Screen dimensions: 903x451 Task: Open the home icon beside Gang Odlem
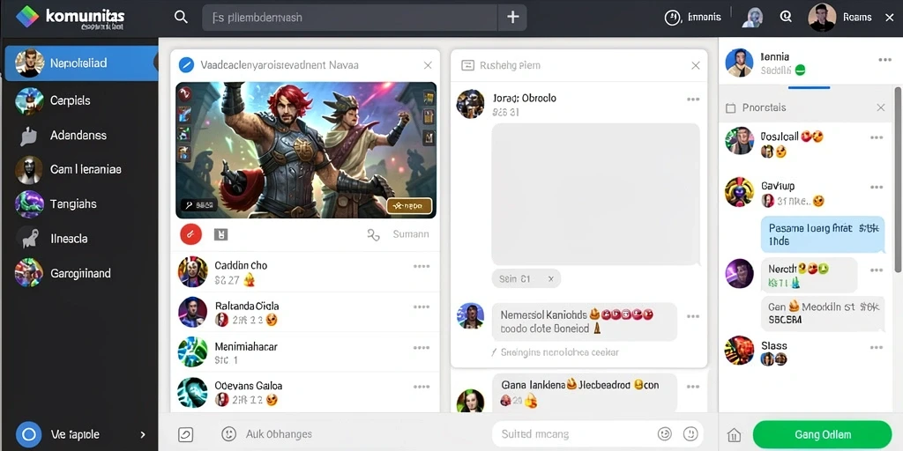[734, 435]
